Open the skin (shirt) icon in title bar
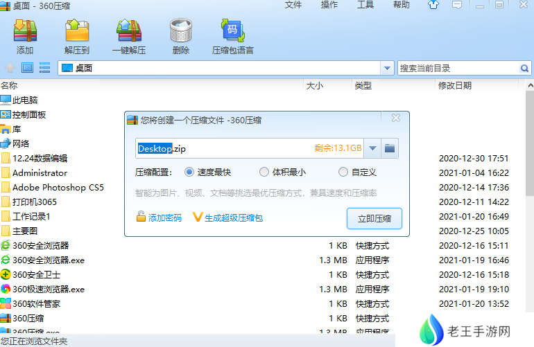Image resolution: width=534 pixels, height=347 pixels. pyautogui.click(x=433, y=5)
